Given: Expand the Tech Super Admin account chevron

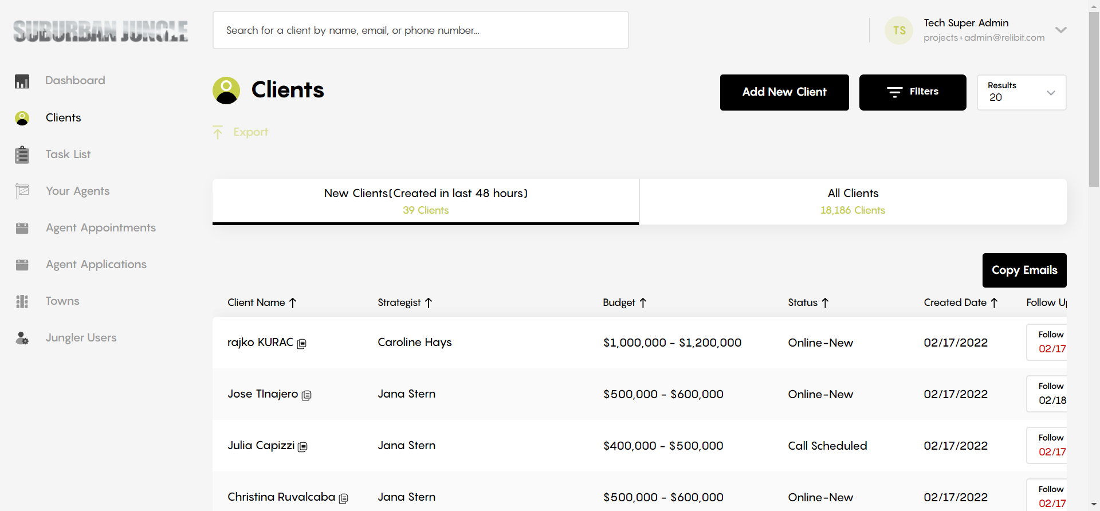Looking at the screenshot, I should click(1061, 30).
